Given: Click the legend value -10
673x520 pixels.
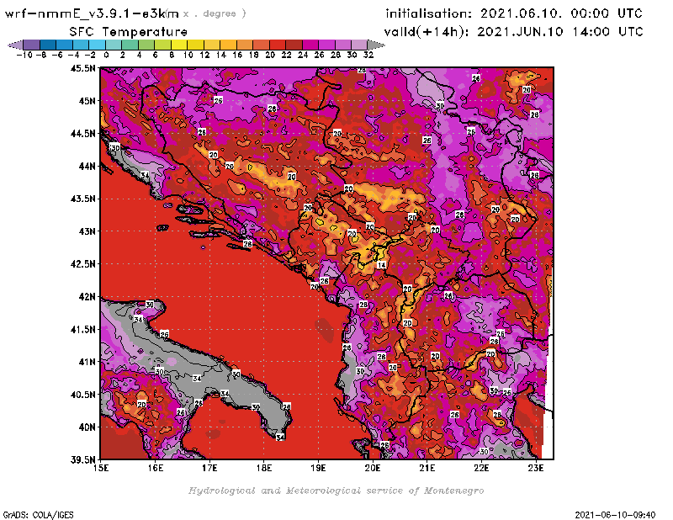Looking at the screenshot, I should [x=24, y=55].
